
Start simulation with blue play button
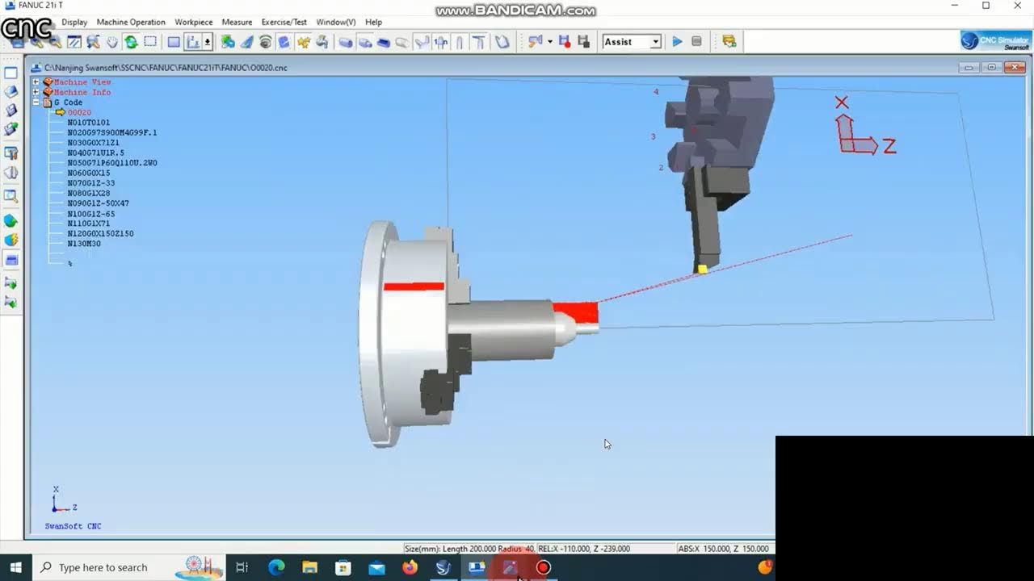click(x=677, y=42)
